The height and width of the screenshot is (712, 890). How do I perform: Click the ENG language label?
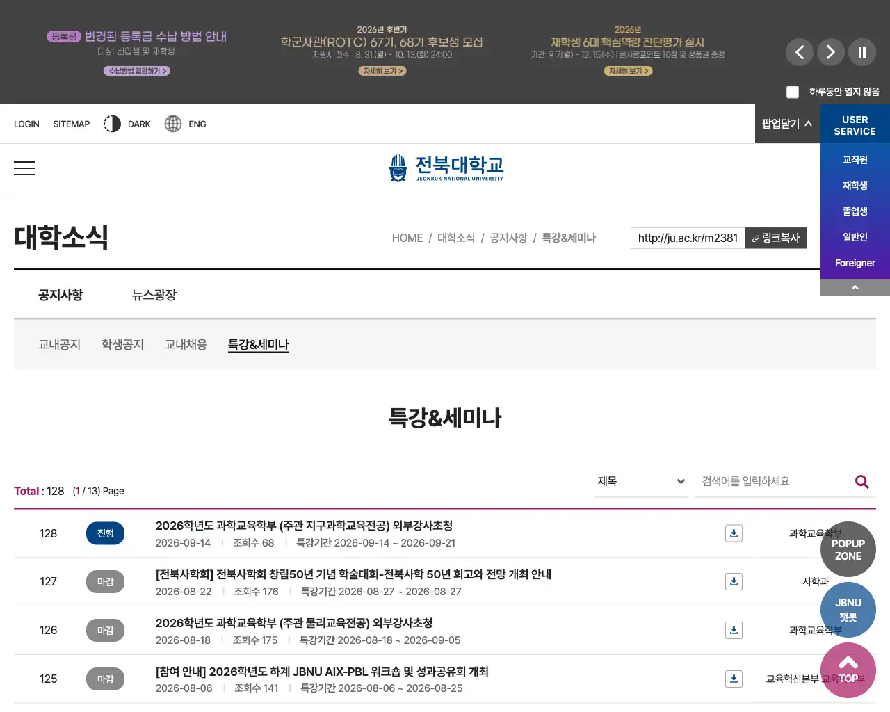[x=197, y=124]
